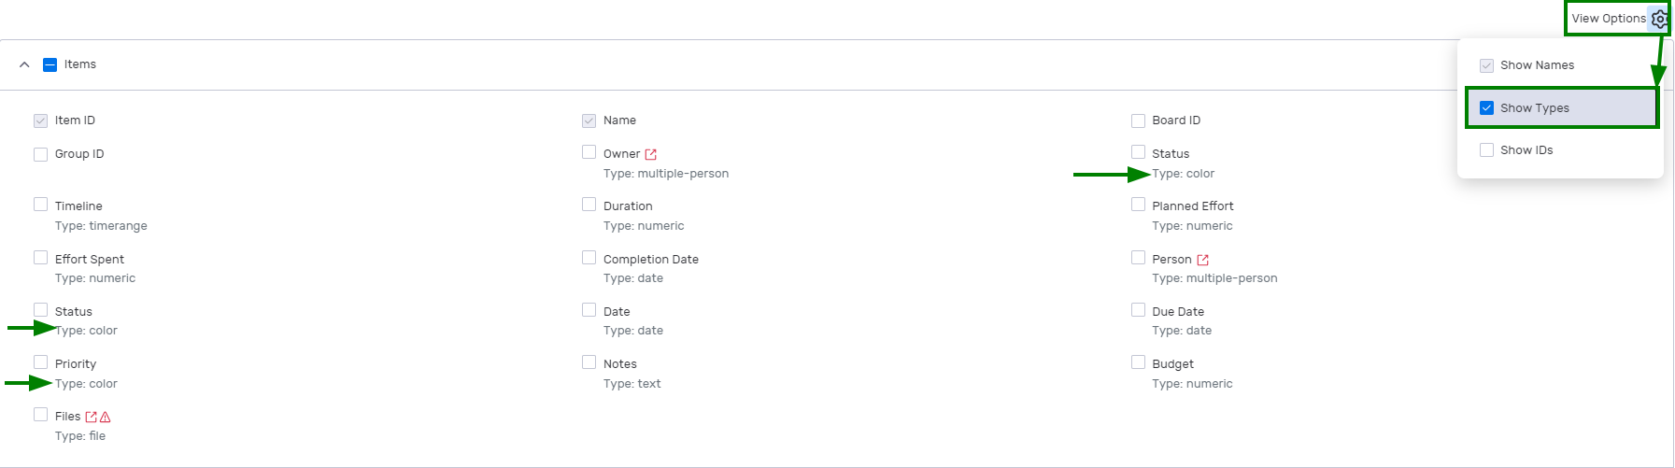Select the Group ID checkbox

coord(40,154)
